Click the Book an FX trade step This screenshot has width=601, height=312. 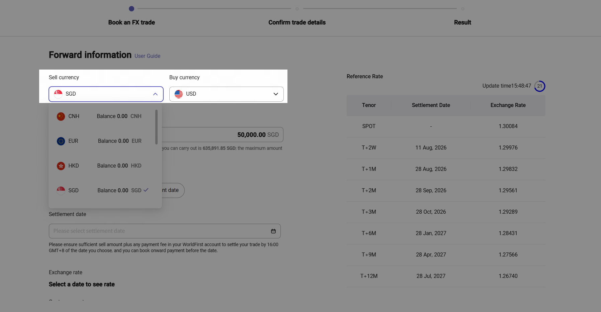click(x=132, y=22)
